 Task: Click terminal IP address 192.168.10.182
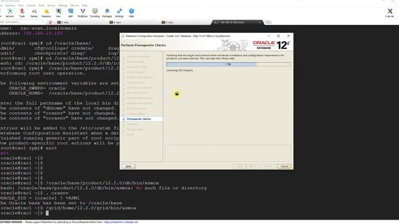click(43, 33)
